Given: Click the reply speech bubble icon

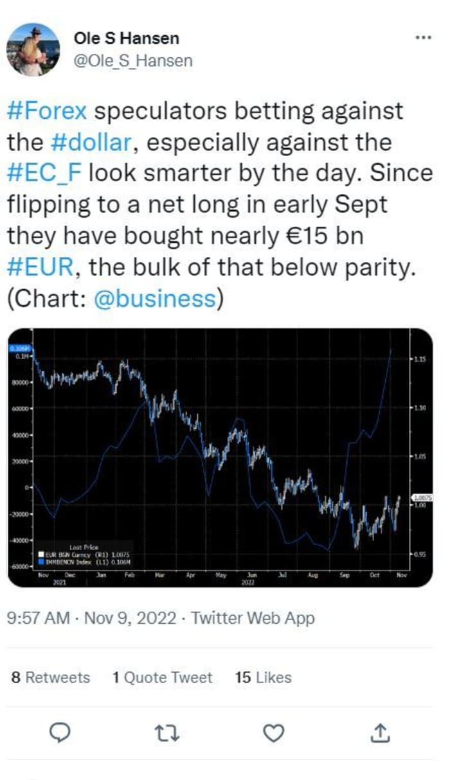Looking at the screenshot, I should [x=60, y=732].
